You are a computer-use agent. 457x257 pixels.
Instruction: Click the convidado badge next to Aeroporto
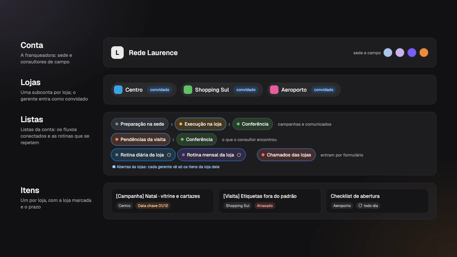point(324,90)
